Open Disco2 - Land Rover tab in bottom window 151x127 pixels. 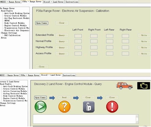coord(51,75)
